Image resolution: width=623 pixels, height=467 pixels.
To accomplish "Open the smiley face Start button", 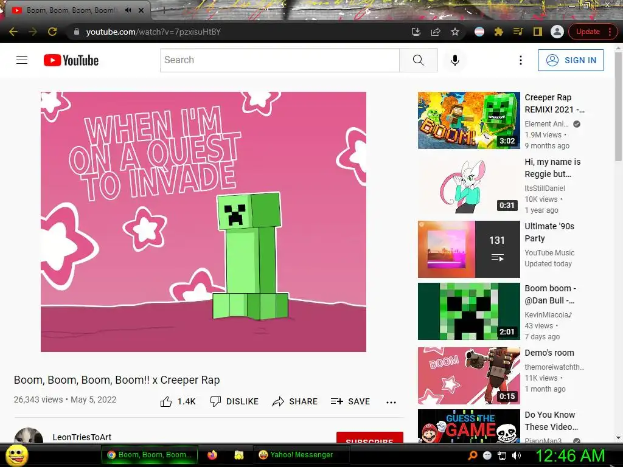I will (x=17, y=455).
